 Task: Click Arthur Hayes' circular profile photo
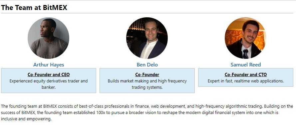[x=49, y=38]
